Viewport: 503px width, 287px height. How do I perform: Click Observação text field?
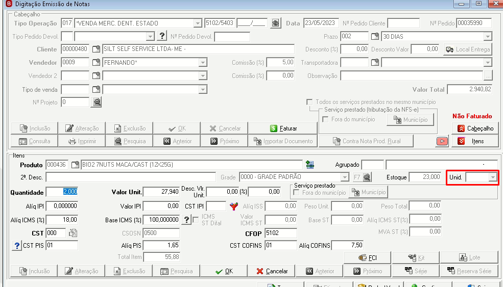pyautogui.click(x=412, y=76)
